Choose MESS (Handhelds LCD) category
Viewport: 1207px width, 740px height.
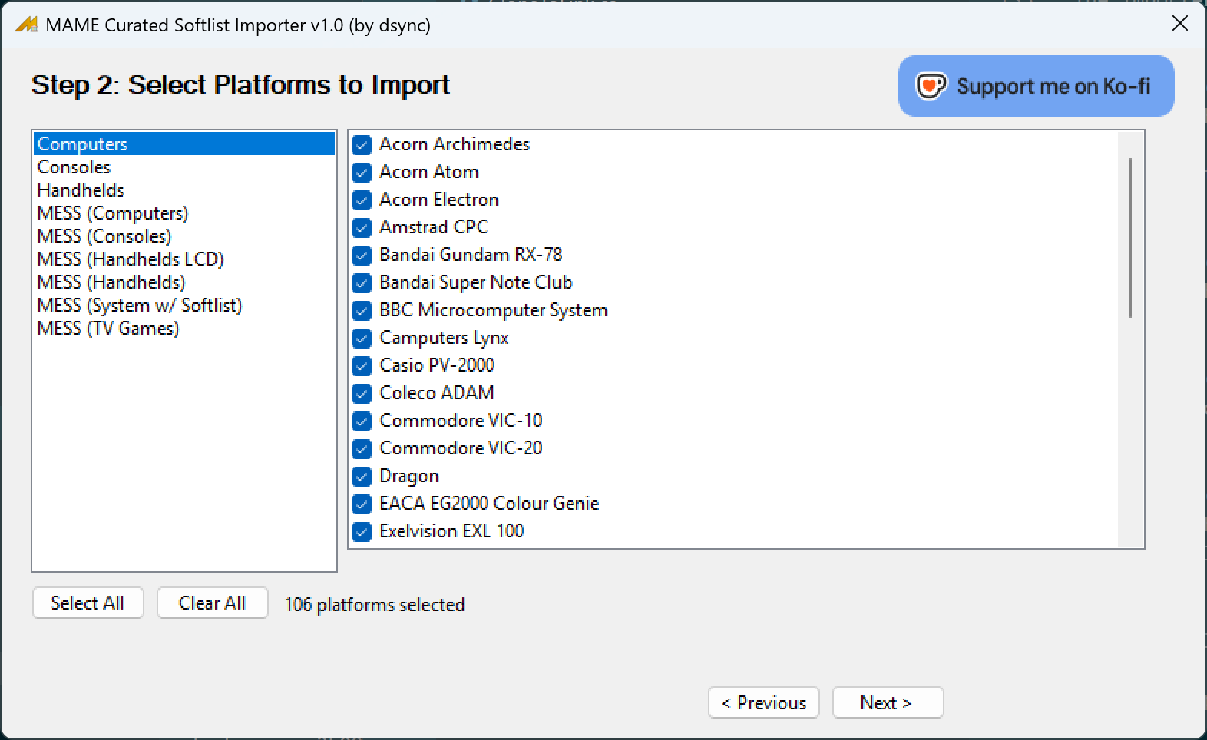coord(184,259)
